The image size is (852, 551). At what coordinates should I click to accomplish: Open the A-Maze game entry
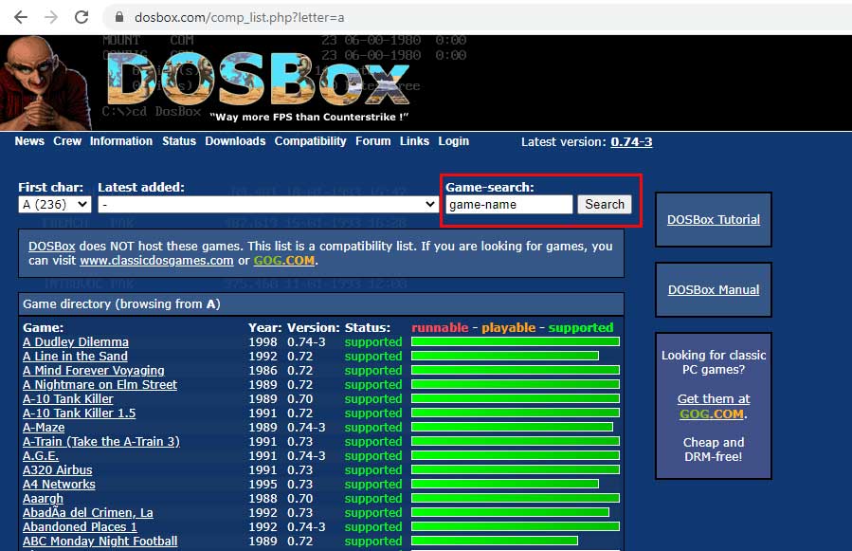point(44,428)
